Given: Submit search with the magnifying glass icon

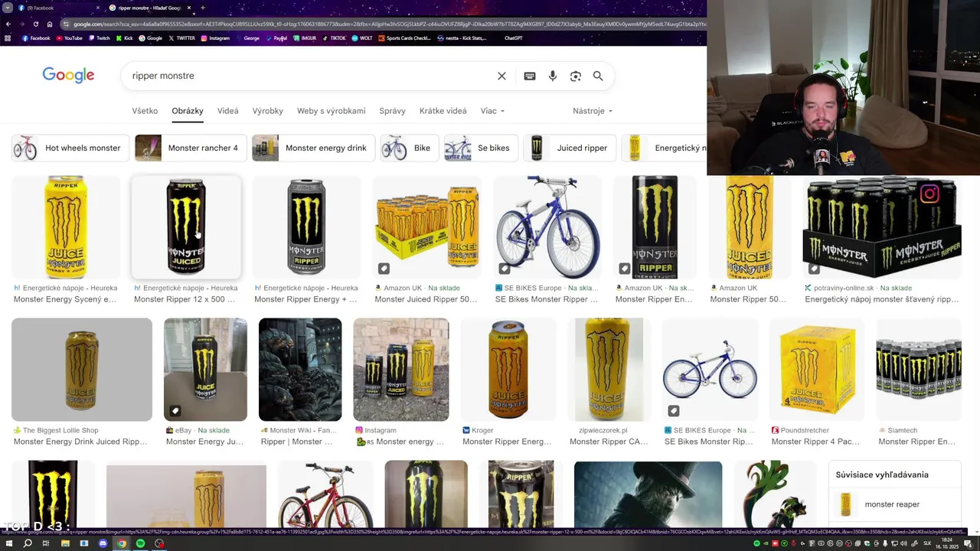Looking at the screenshot, I should pos(598,76).
